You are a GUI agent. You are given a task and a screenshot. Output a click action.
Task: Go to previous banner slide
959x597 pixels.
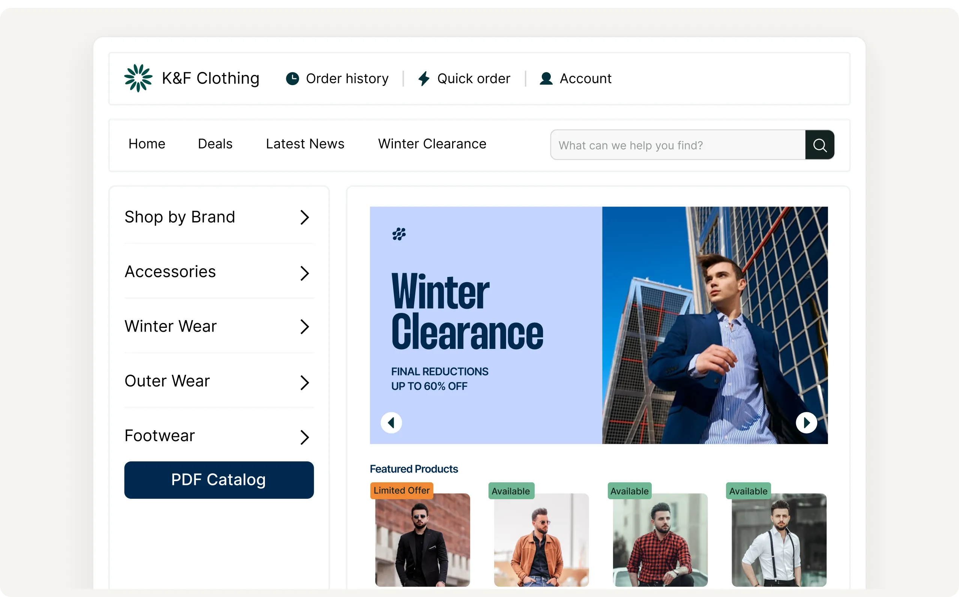pos(391,423)
